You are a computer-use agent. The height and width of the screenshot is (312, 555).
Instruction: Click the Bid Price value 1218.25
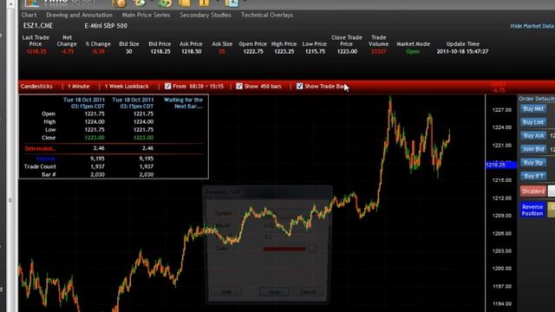click(160, 52)
